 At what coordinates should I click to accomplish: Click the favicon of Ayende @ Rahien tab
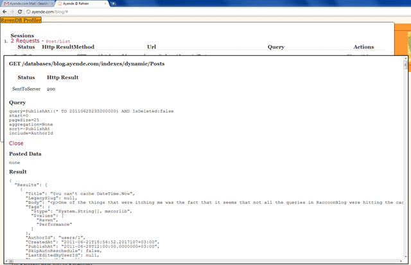(60, 4)
